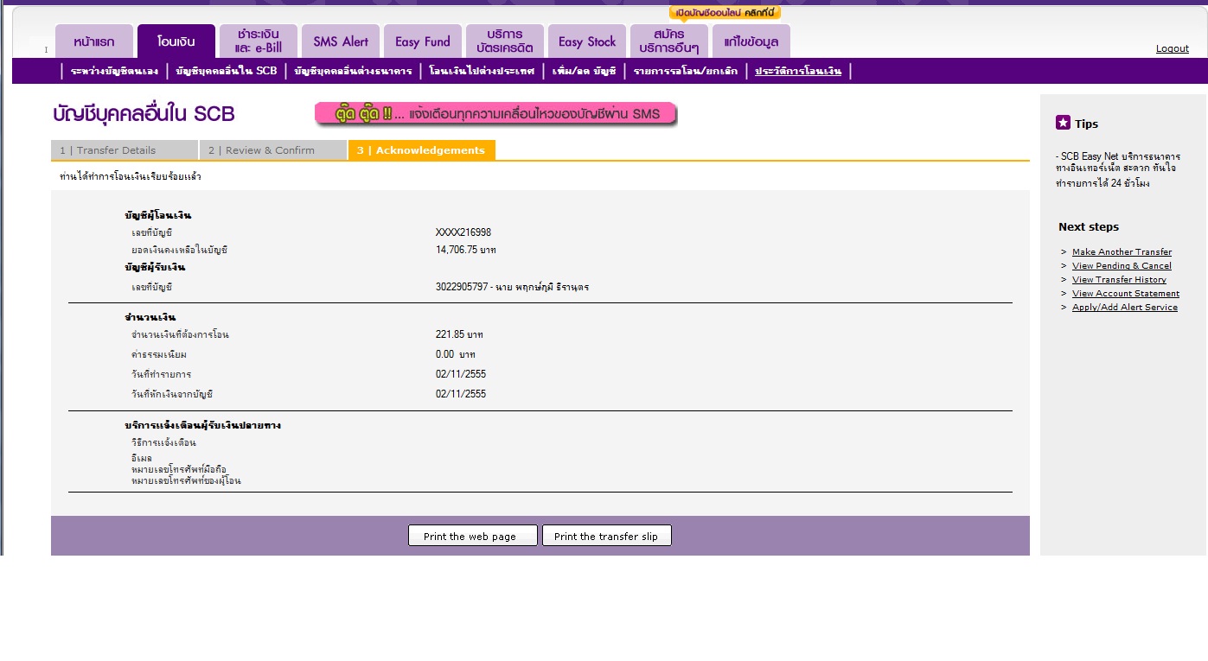Image resolution: width=1208 pixels, height=661 pixels.
Task: Go to the Easy Stock tab
Action: 587,41
